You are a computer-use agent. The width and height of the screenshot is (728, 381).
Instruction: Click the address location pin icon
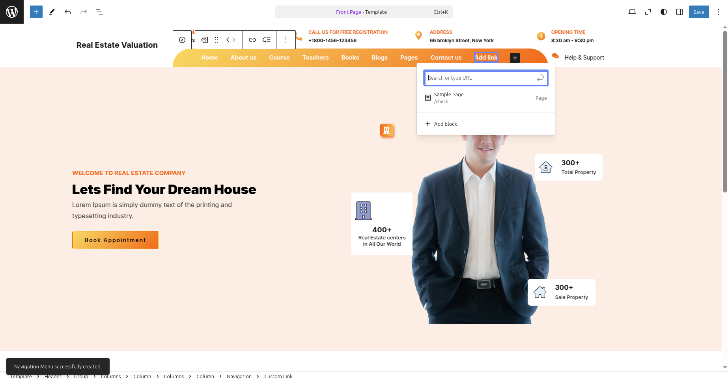[x=418, y=35]
